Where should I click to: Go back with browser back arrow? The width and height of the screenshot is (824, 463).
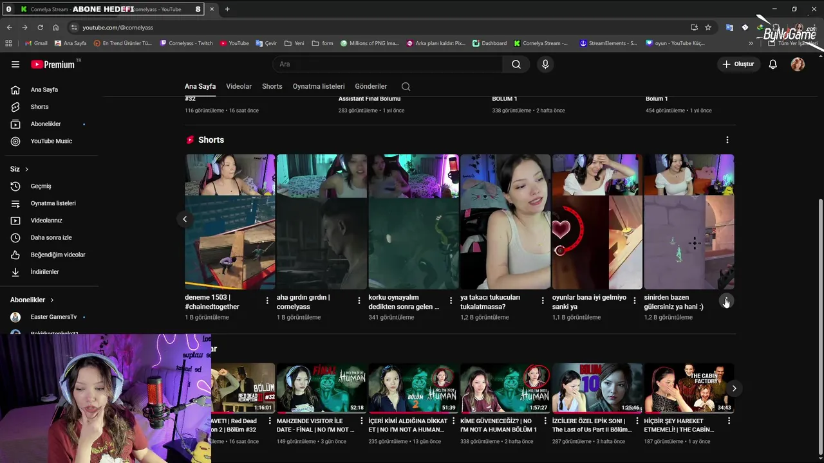(9, 28)
